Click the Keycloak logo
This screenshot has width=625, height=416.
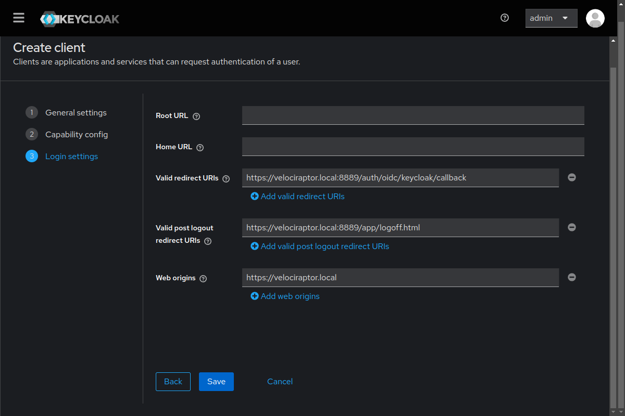[80, 19]
